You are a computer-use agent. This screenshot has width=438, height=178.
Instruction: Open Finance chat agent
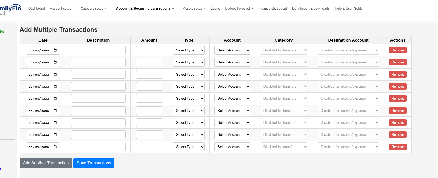[x=273, y=8]
